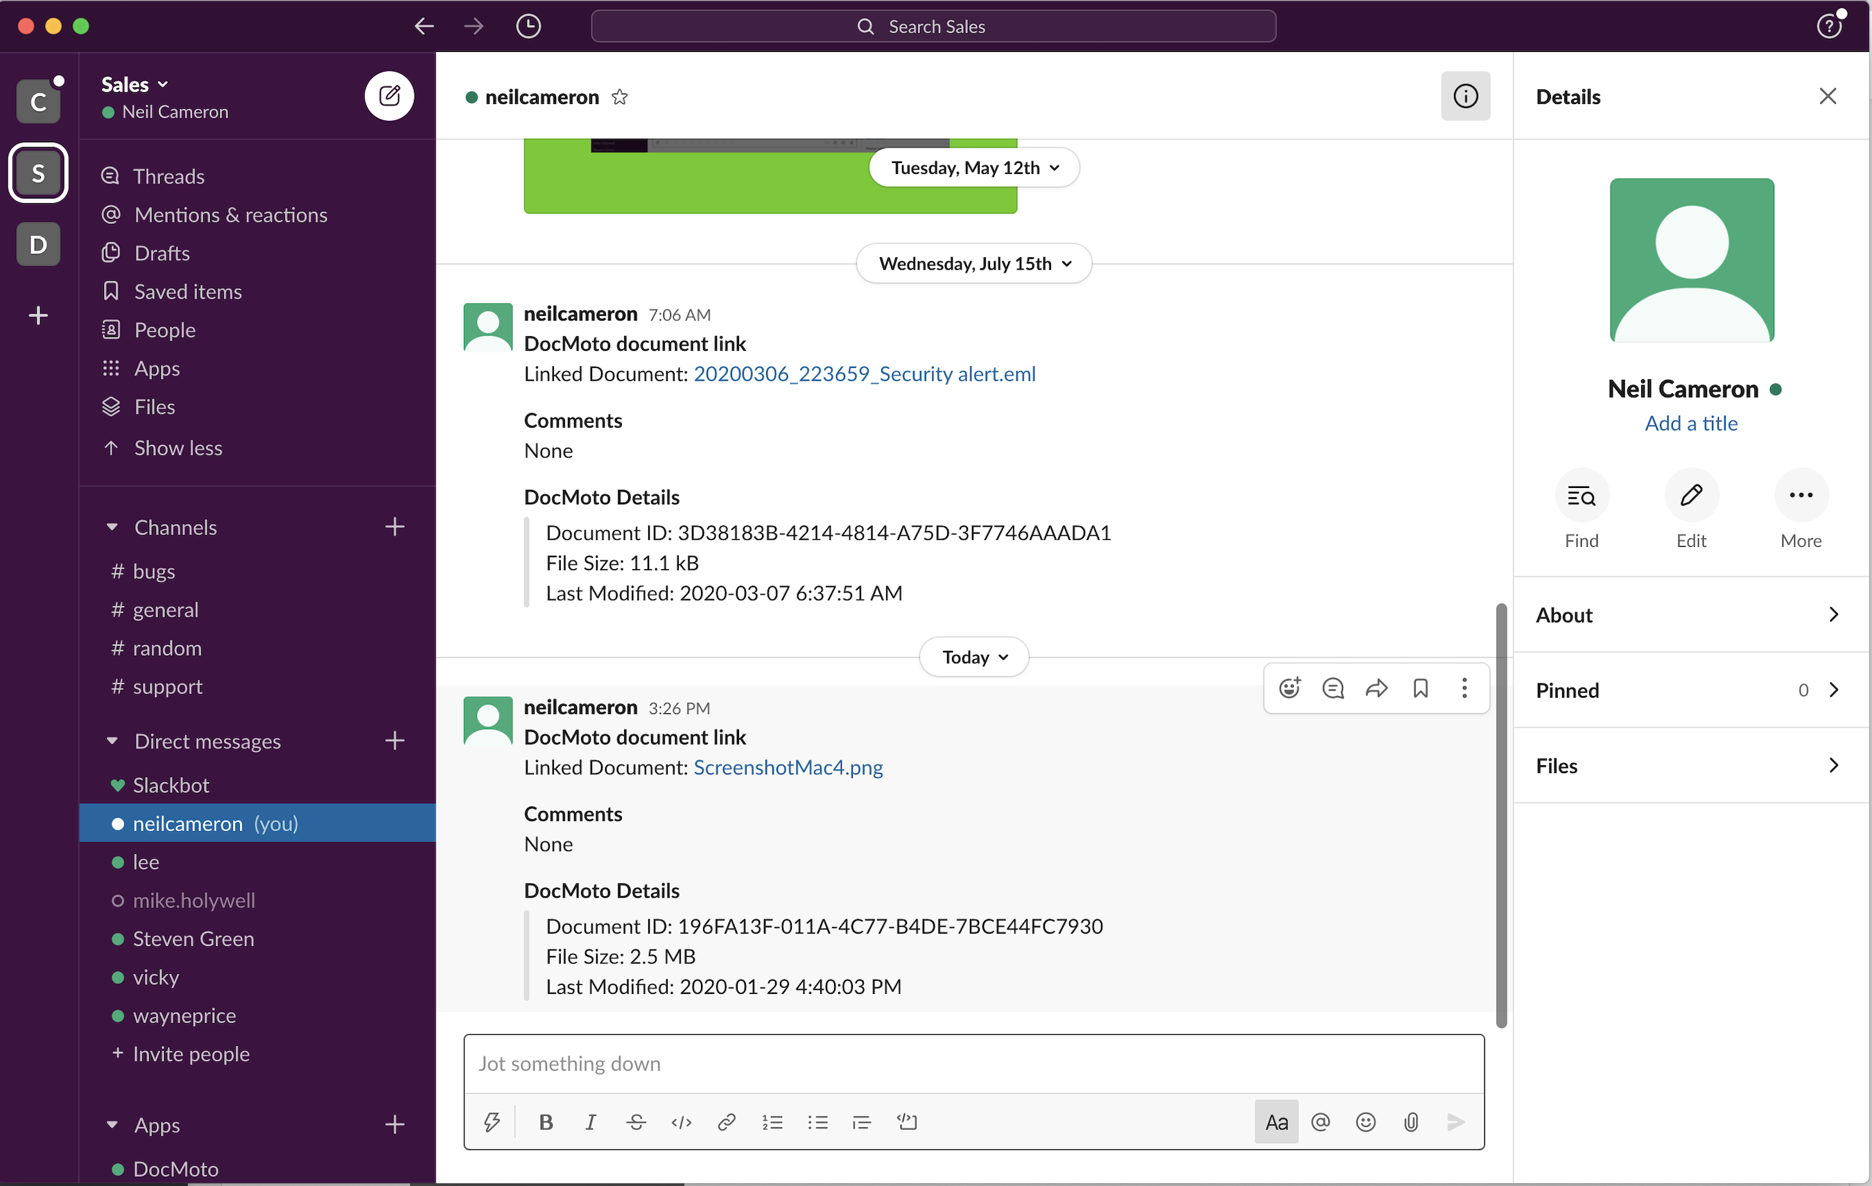
Task: Send the message with the arrow icon
Action: point(1455,1122)
